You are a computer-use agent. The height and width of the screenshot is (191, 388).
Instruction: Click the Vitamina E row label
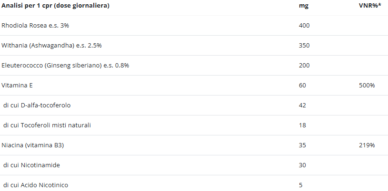(17, 86)
